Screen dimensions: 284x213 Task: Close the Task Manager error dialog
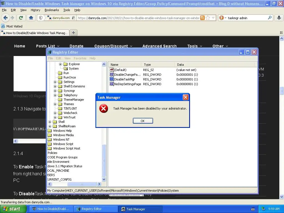click(x=186, y=97)
